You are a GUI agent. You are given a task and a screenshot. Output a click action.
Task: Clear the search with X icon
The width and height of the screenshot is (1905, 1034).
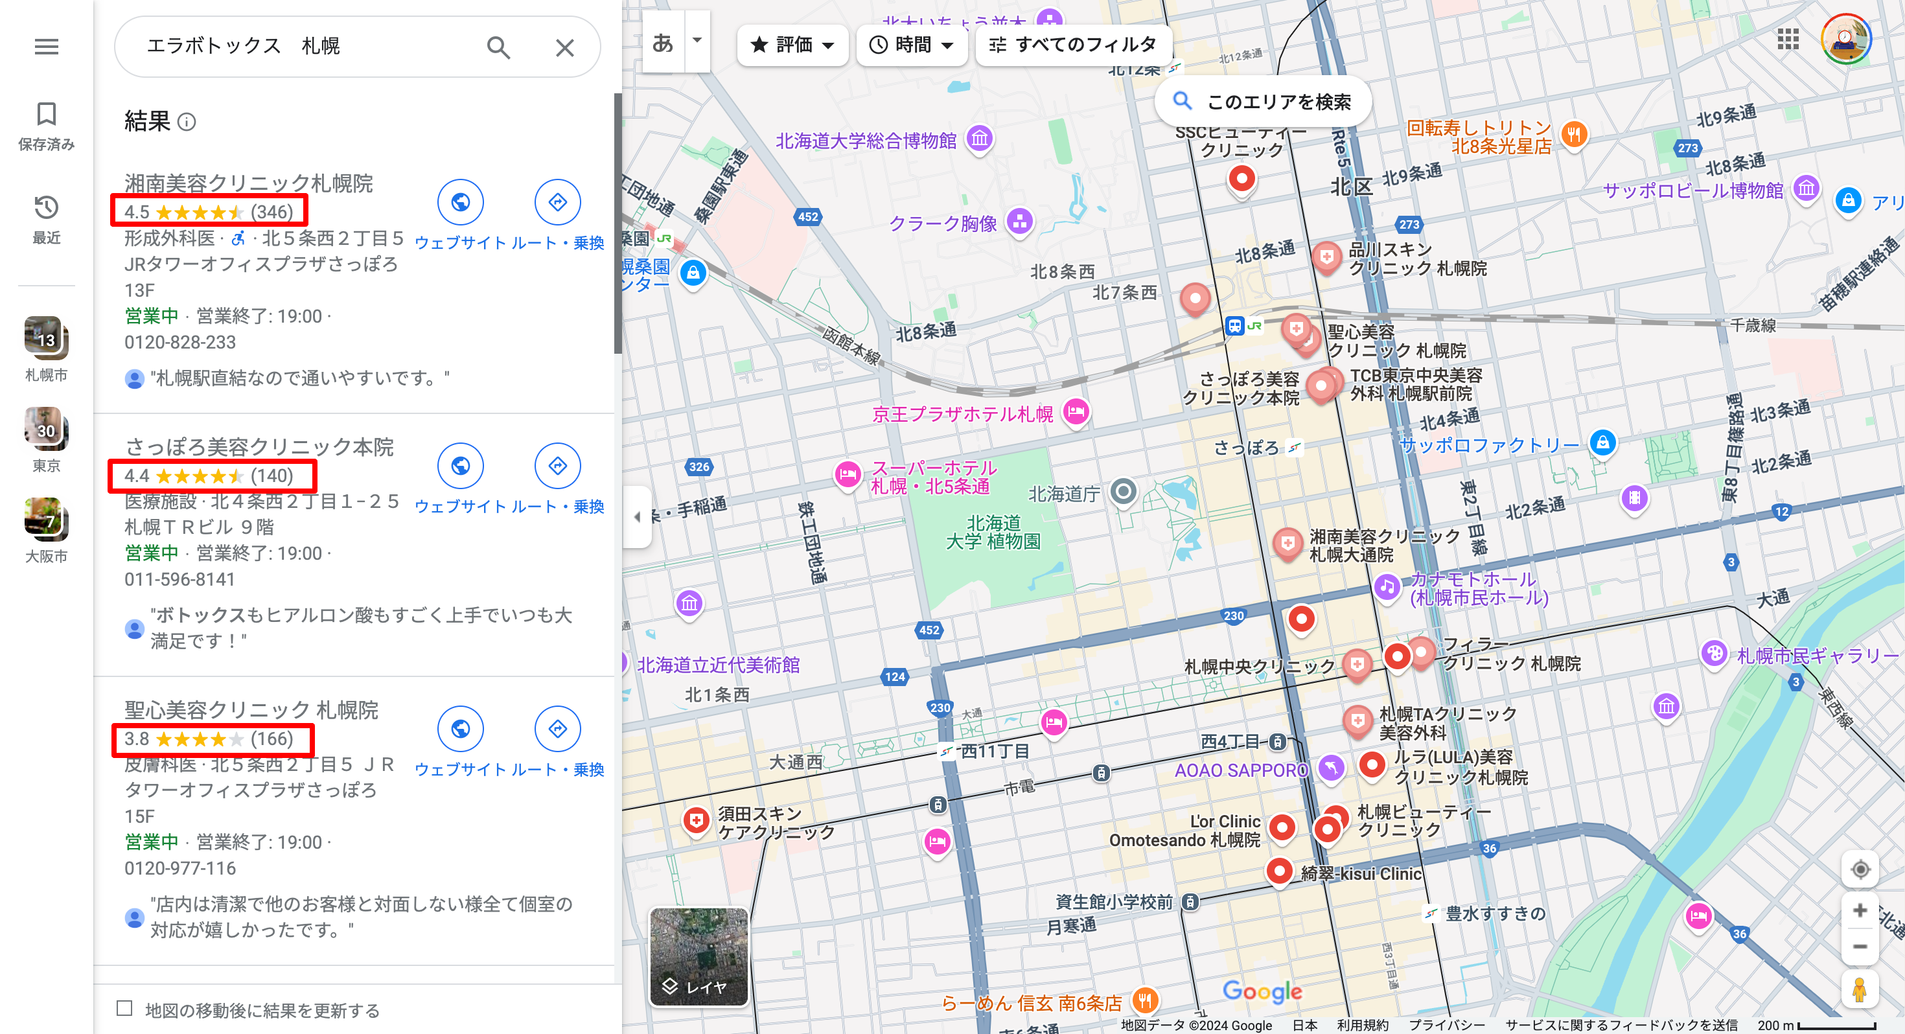[565, 47]
